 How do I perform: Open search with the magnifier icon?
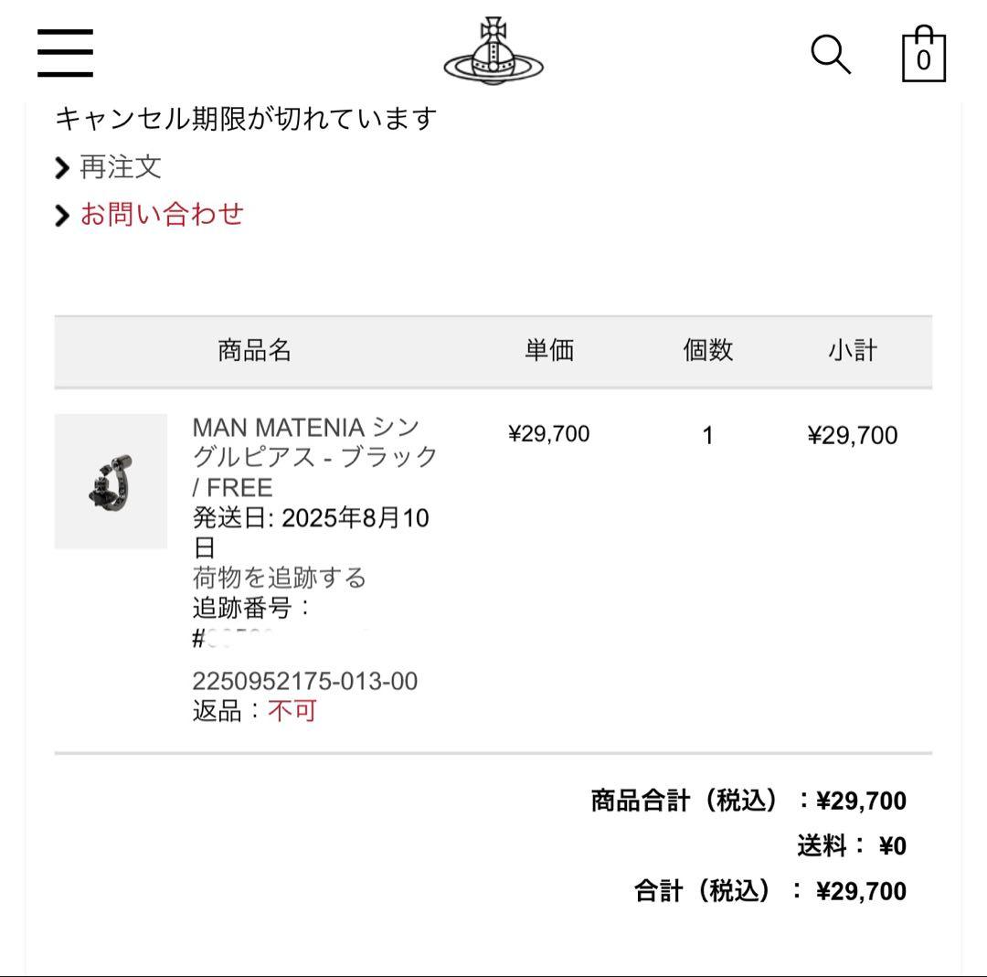(830, 55)
